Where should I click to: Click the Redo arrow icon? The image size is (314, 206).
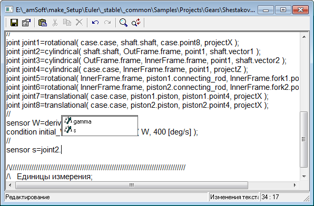point(107,23)
